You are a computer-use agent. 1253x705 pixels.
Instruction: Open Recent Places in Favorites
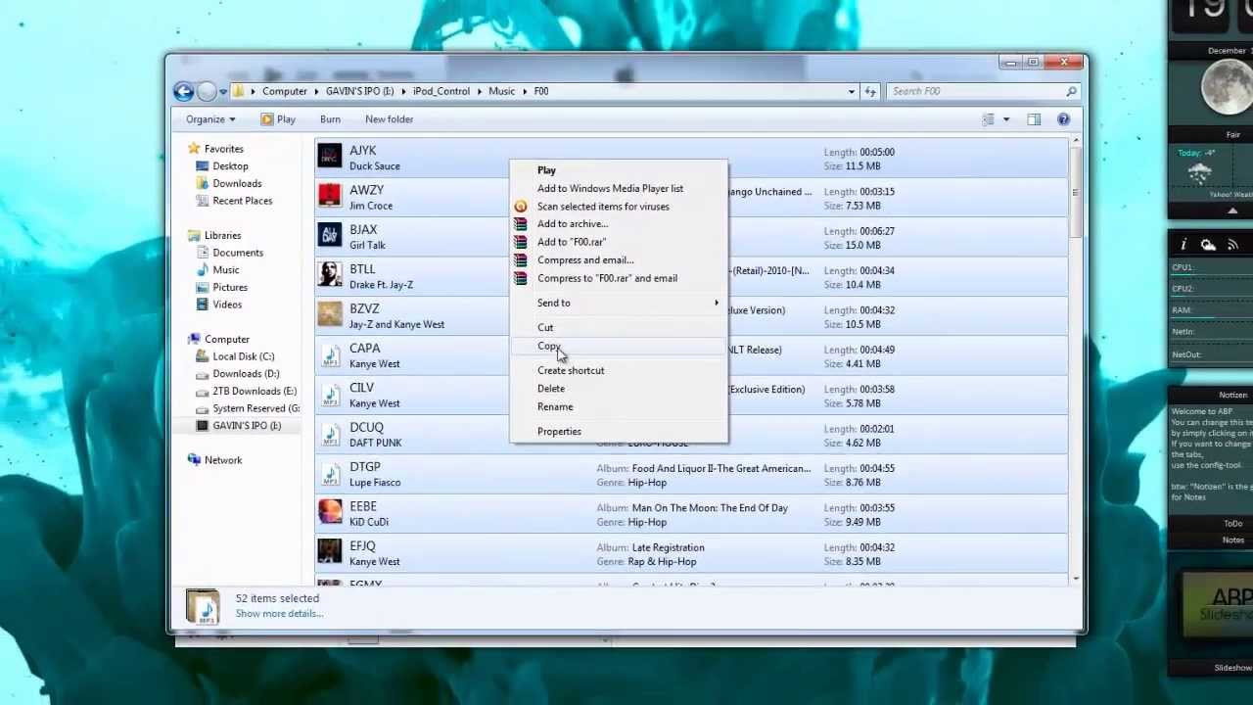(x=242, y=201)
